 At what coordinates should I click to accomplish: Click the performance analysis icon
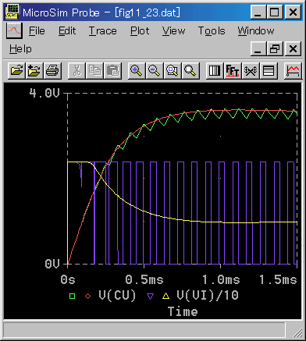[251, 70]
